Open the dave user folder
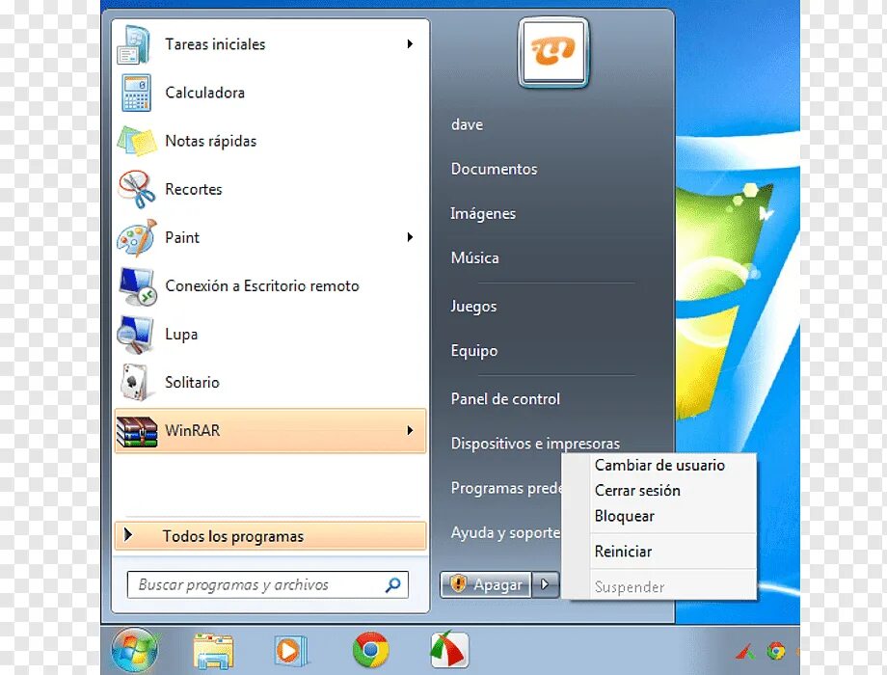 [468, 124]
